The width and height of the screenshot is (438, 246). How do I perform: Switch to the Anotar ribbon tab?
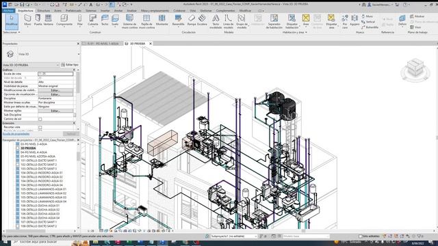click(118, 11)
